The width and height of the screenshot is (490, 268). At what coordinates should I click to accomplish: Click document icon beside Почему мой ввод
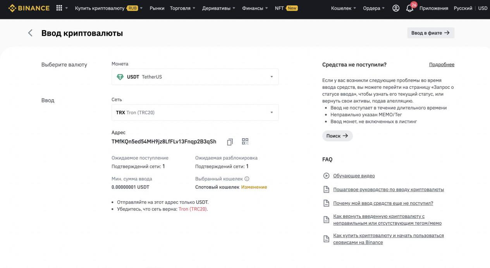pyautogui.click(x=326, y=203)
